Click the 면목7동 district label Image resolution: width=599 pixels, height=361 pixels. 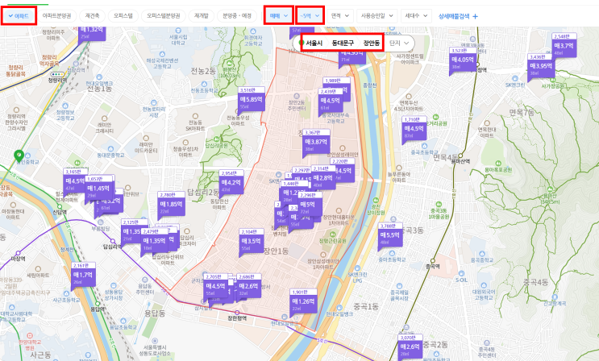(x=522, y=112)
